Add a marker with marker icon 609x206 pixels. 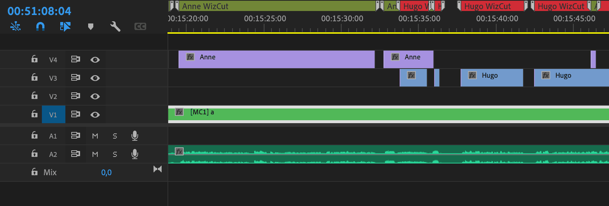click(91, 26)
